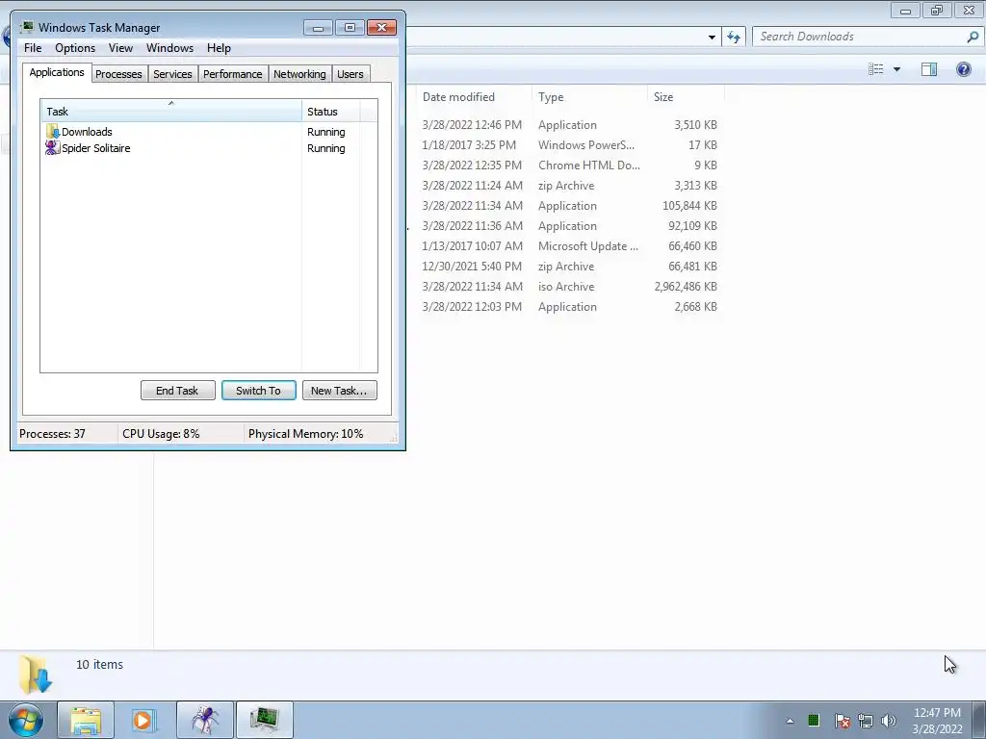Open the view options dropdown arrow in Explorer
Image resolution: width=986 pixels, height=739 pixels.
(x=896, y=69)
